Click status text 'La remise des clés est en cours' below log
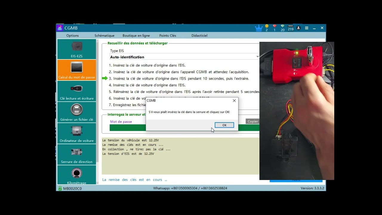Image resolution: width=382 pixels, height=215 pixels. [135, 180]
